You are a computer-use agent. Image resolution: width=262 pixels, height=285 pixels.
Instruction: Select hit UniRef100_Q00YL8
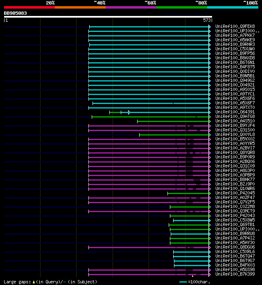coord(235,134)
